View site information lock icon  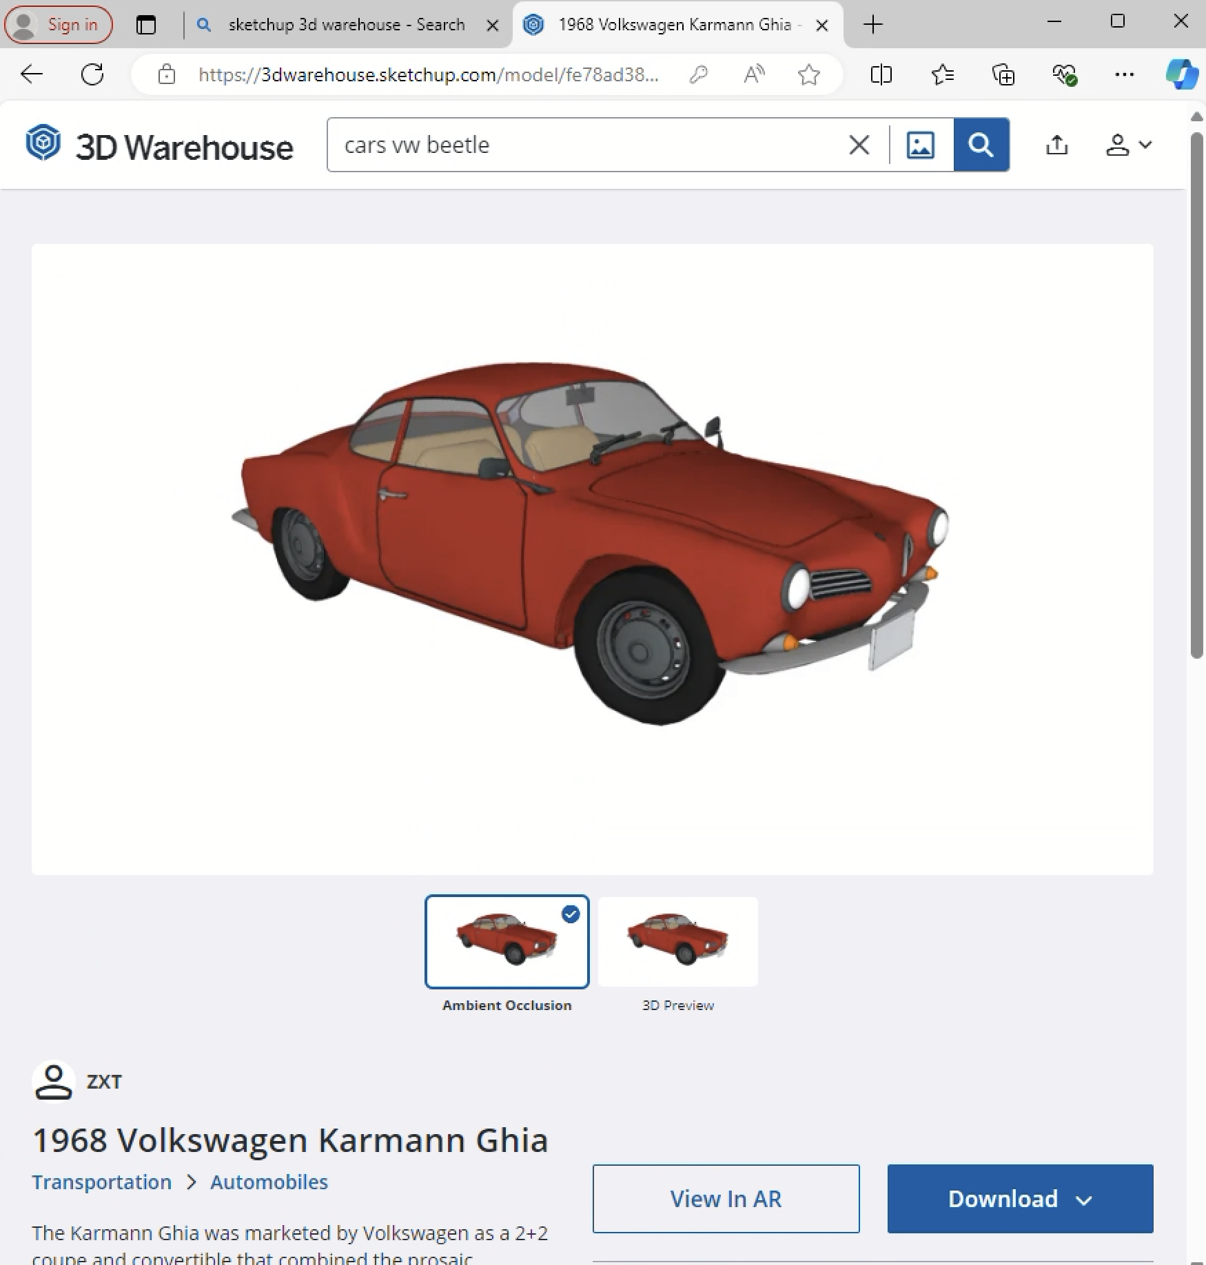[x=167, y=74]
